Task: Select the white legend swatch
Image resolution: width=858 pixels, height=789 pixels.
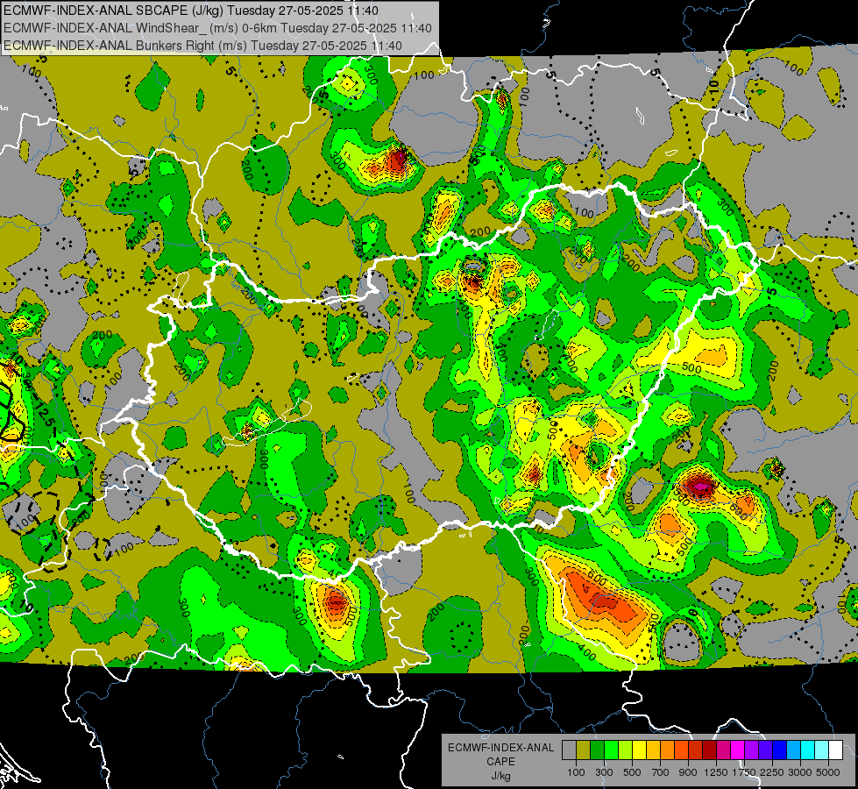Action: [836, 750]
